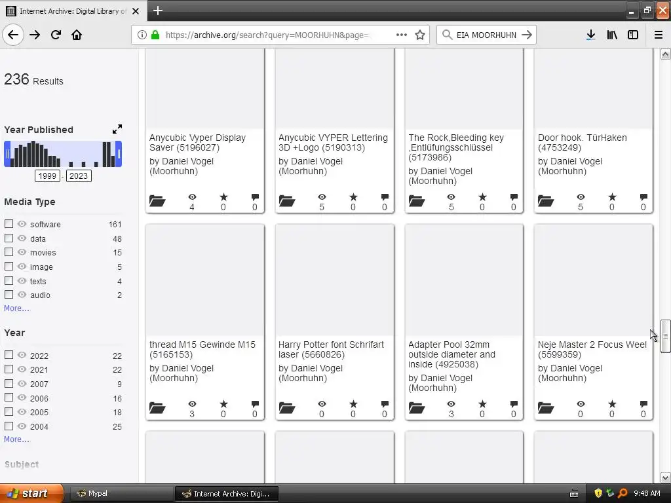The height and width of the screenshot is (503, 671).
Task: Click reviews comment icon on Door hook card
Action: [x=643, y=197]
